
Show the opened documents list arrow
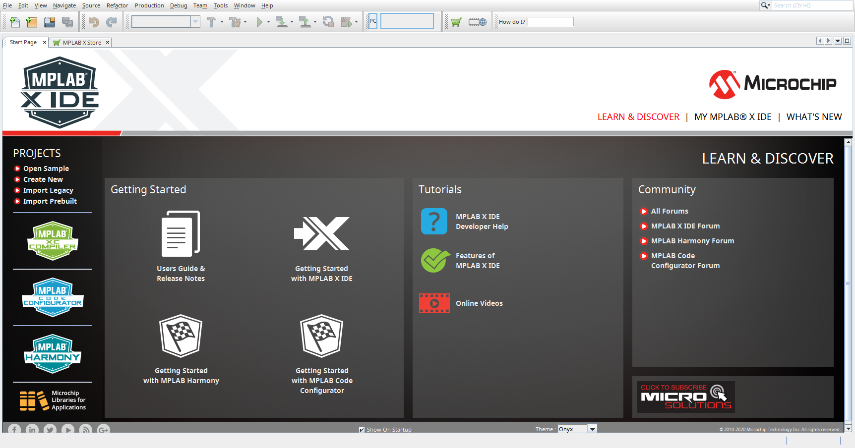tap(838, 41)
